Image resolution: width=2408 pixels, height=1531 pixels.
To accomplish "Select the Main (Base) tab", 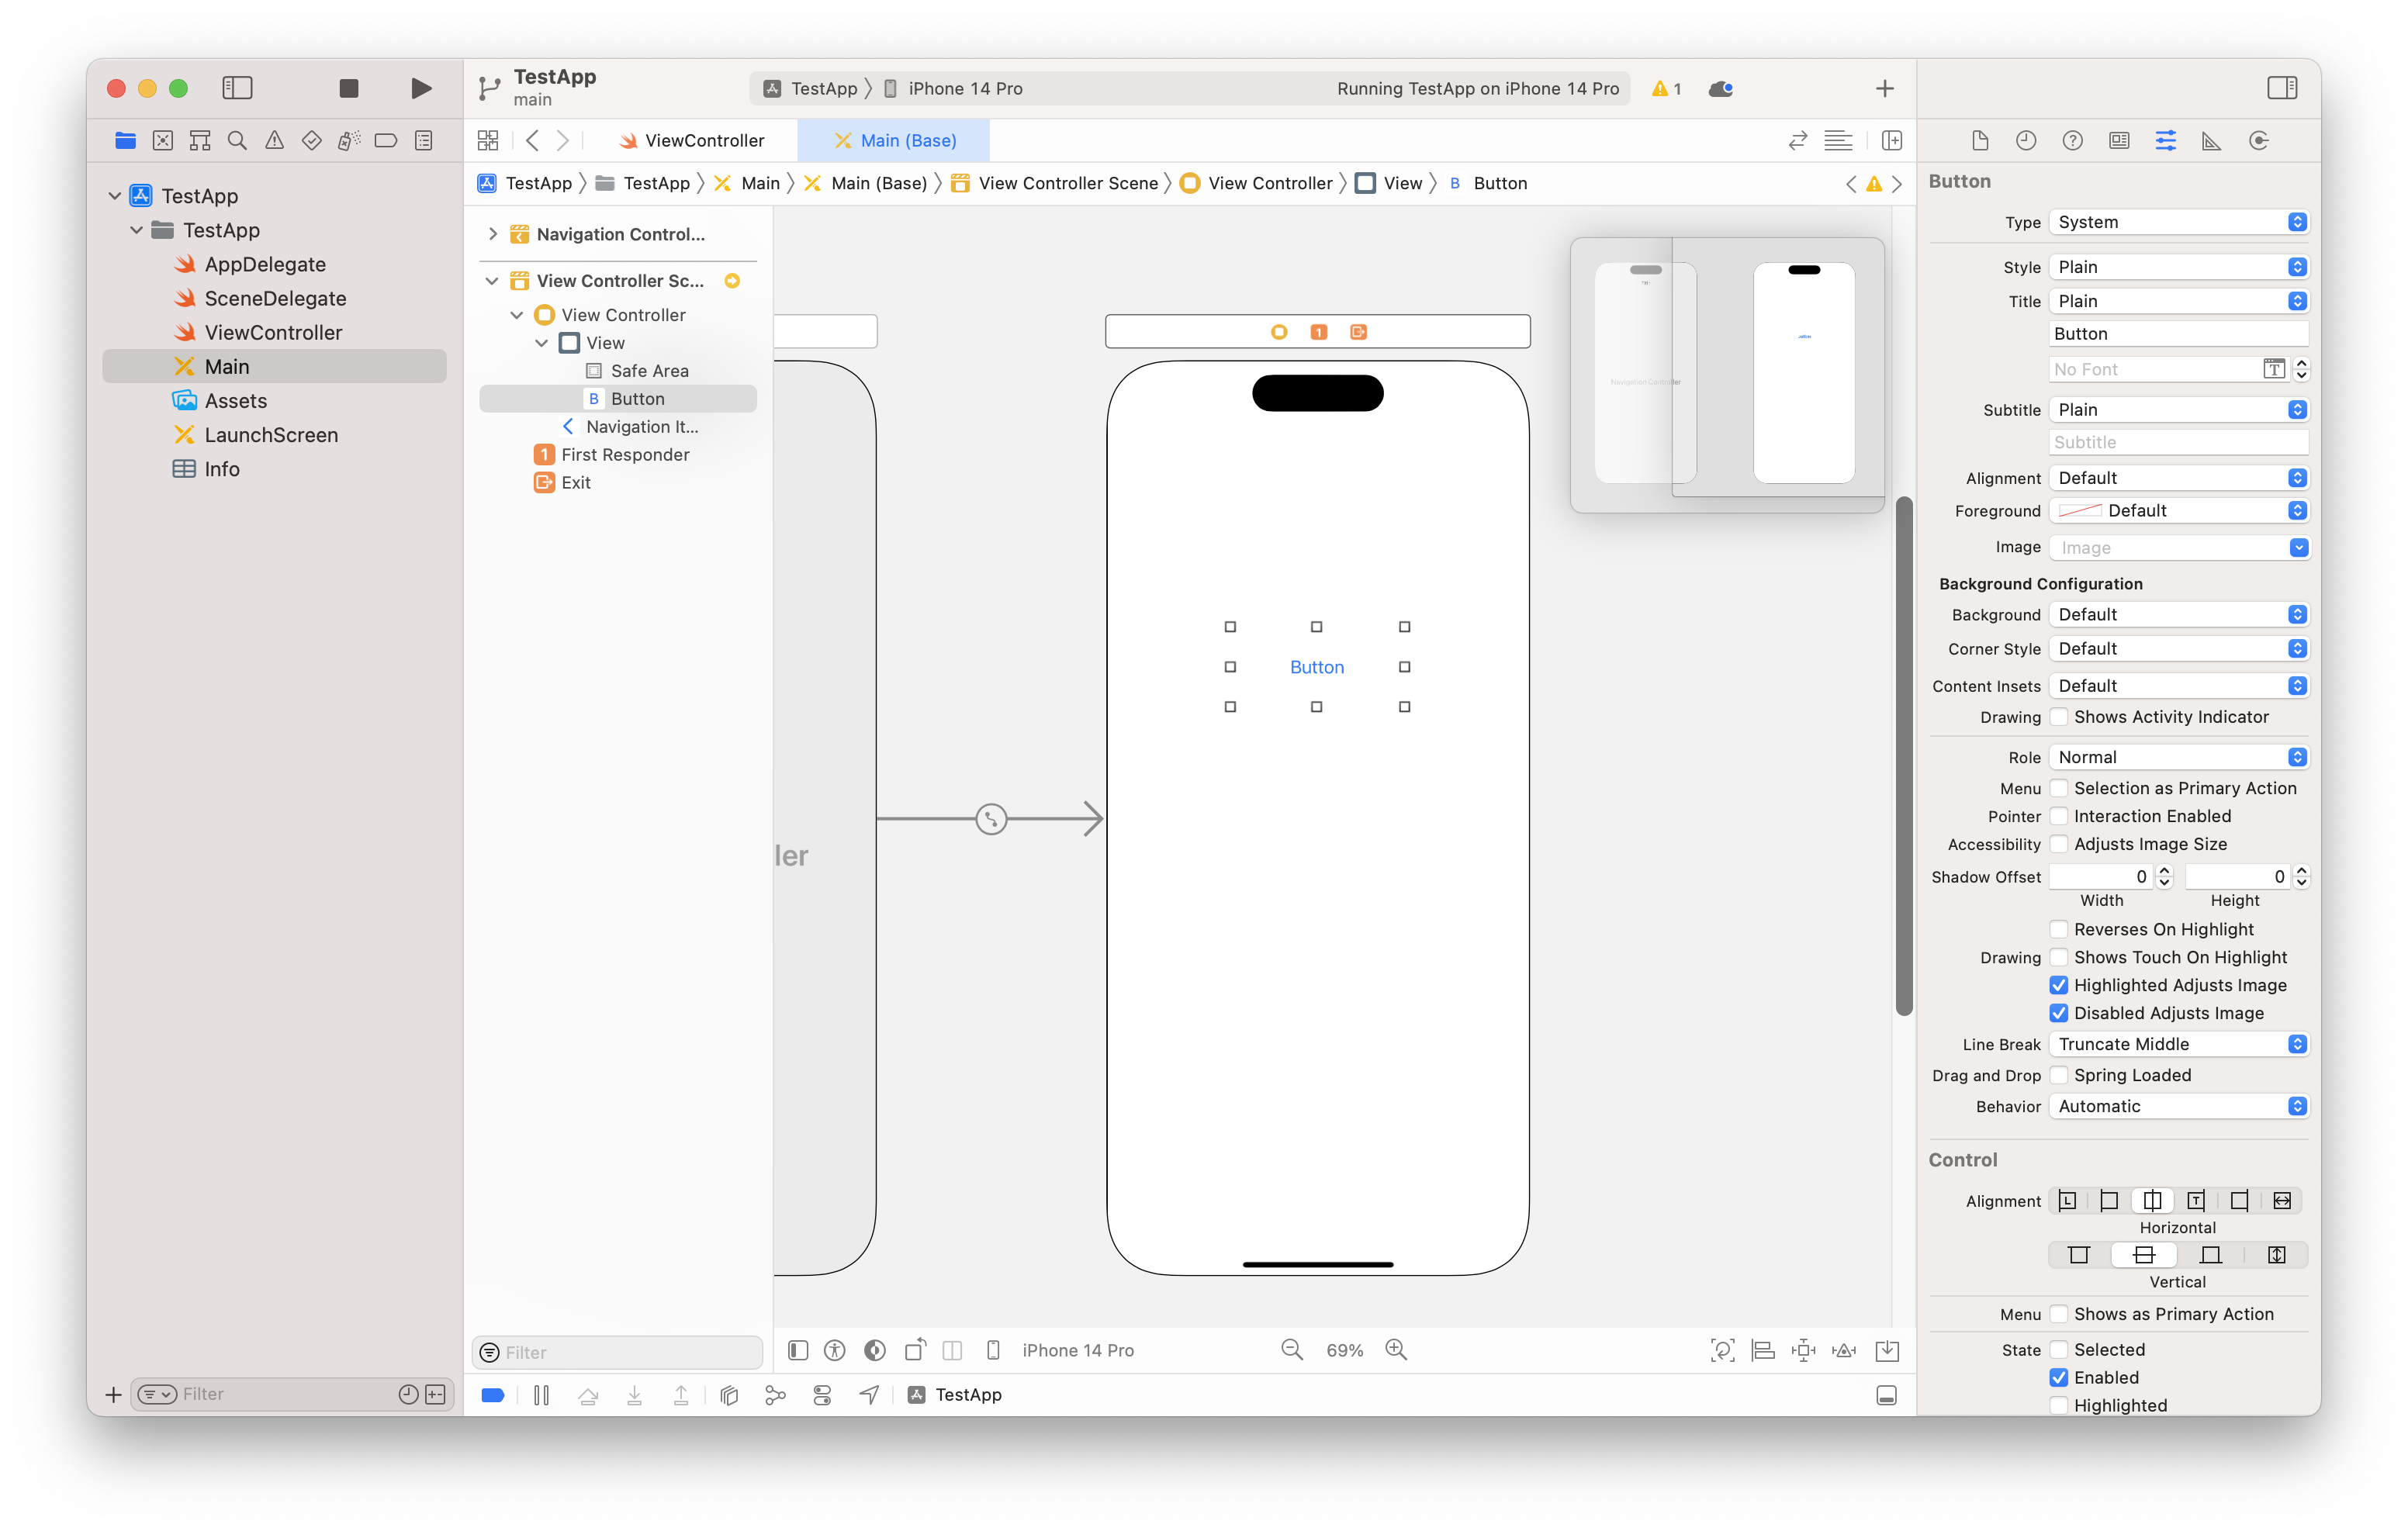I will click(x=895, y=141).
